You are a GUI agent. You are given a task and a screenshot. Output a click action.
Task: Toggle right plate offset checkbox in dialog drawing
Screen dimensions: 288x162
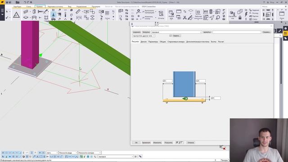pos(198,81)
